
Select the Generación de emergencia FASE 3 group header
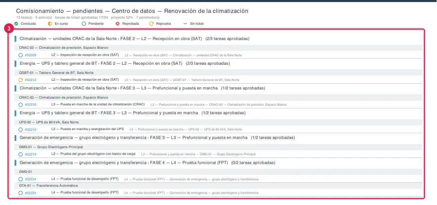(x=157, y=138)
